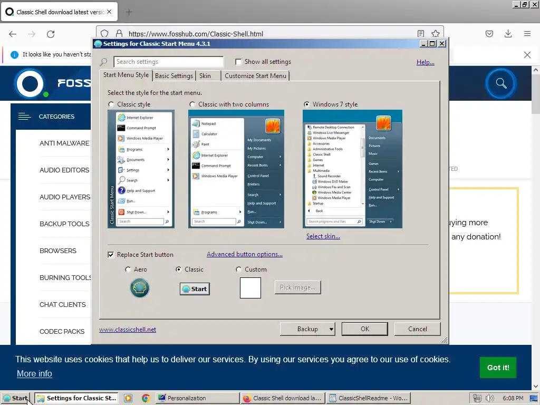Viewport: 540px width, 405px height.
Task: Click the FossHub circular search icon
Action: coord(501,84)
